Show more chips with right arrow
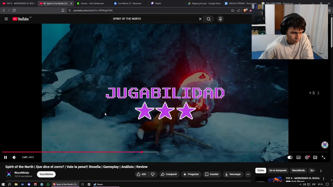 321,171
